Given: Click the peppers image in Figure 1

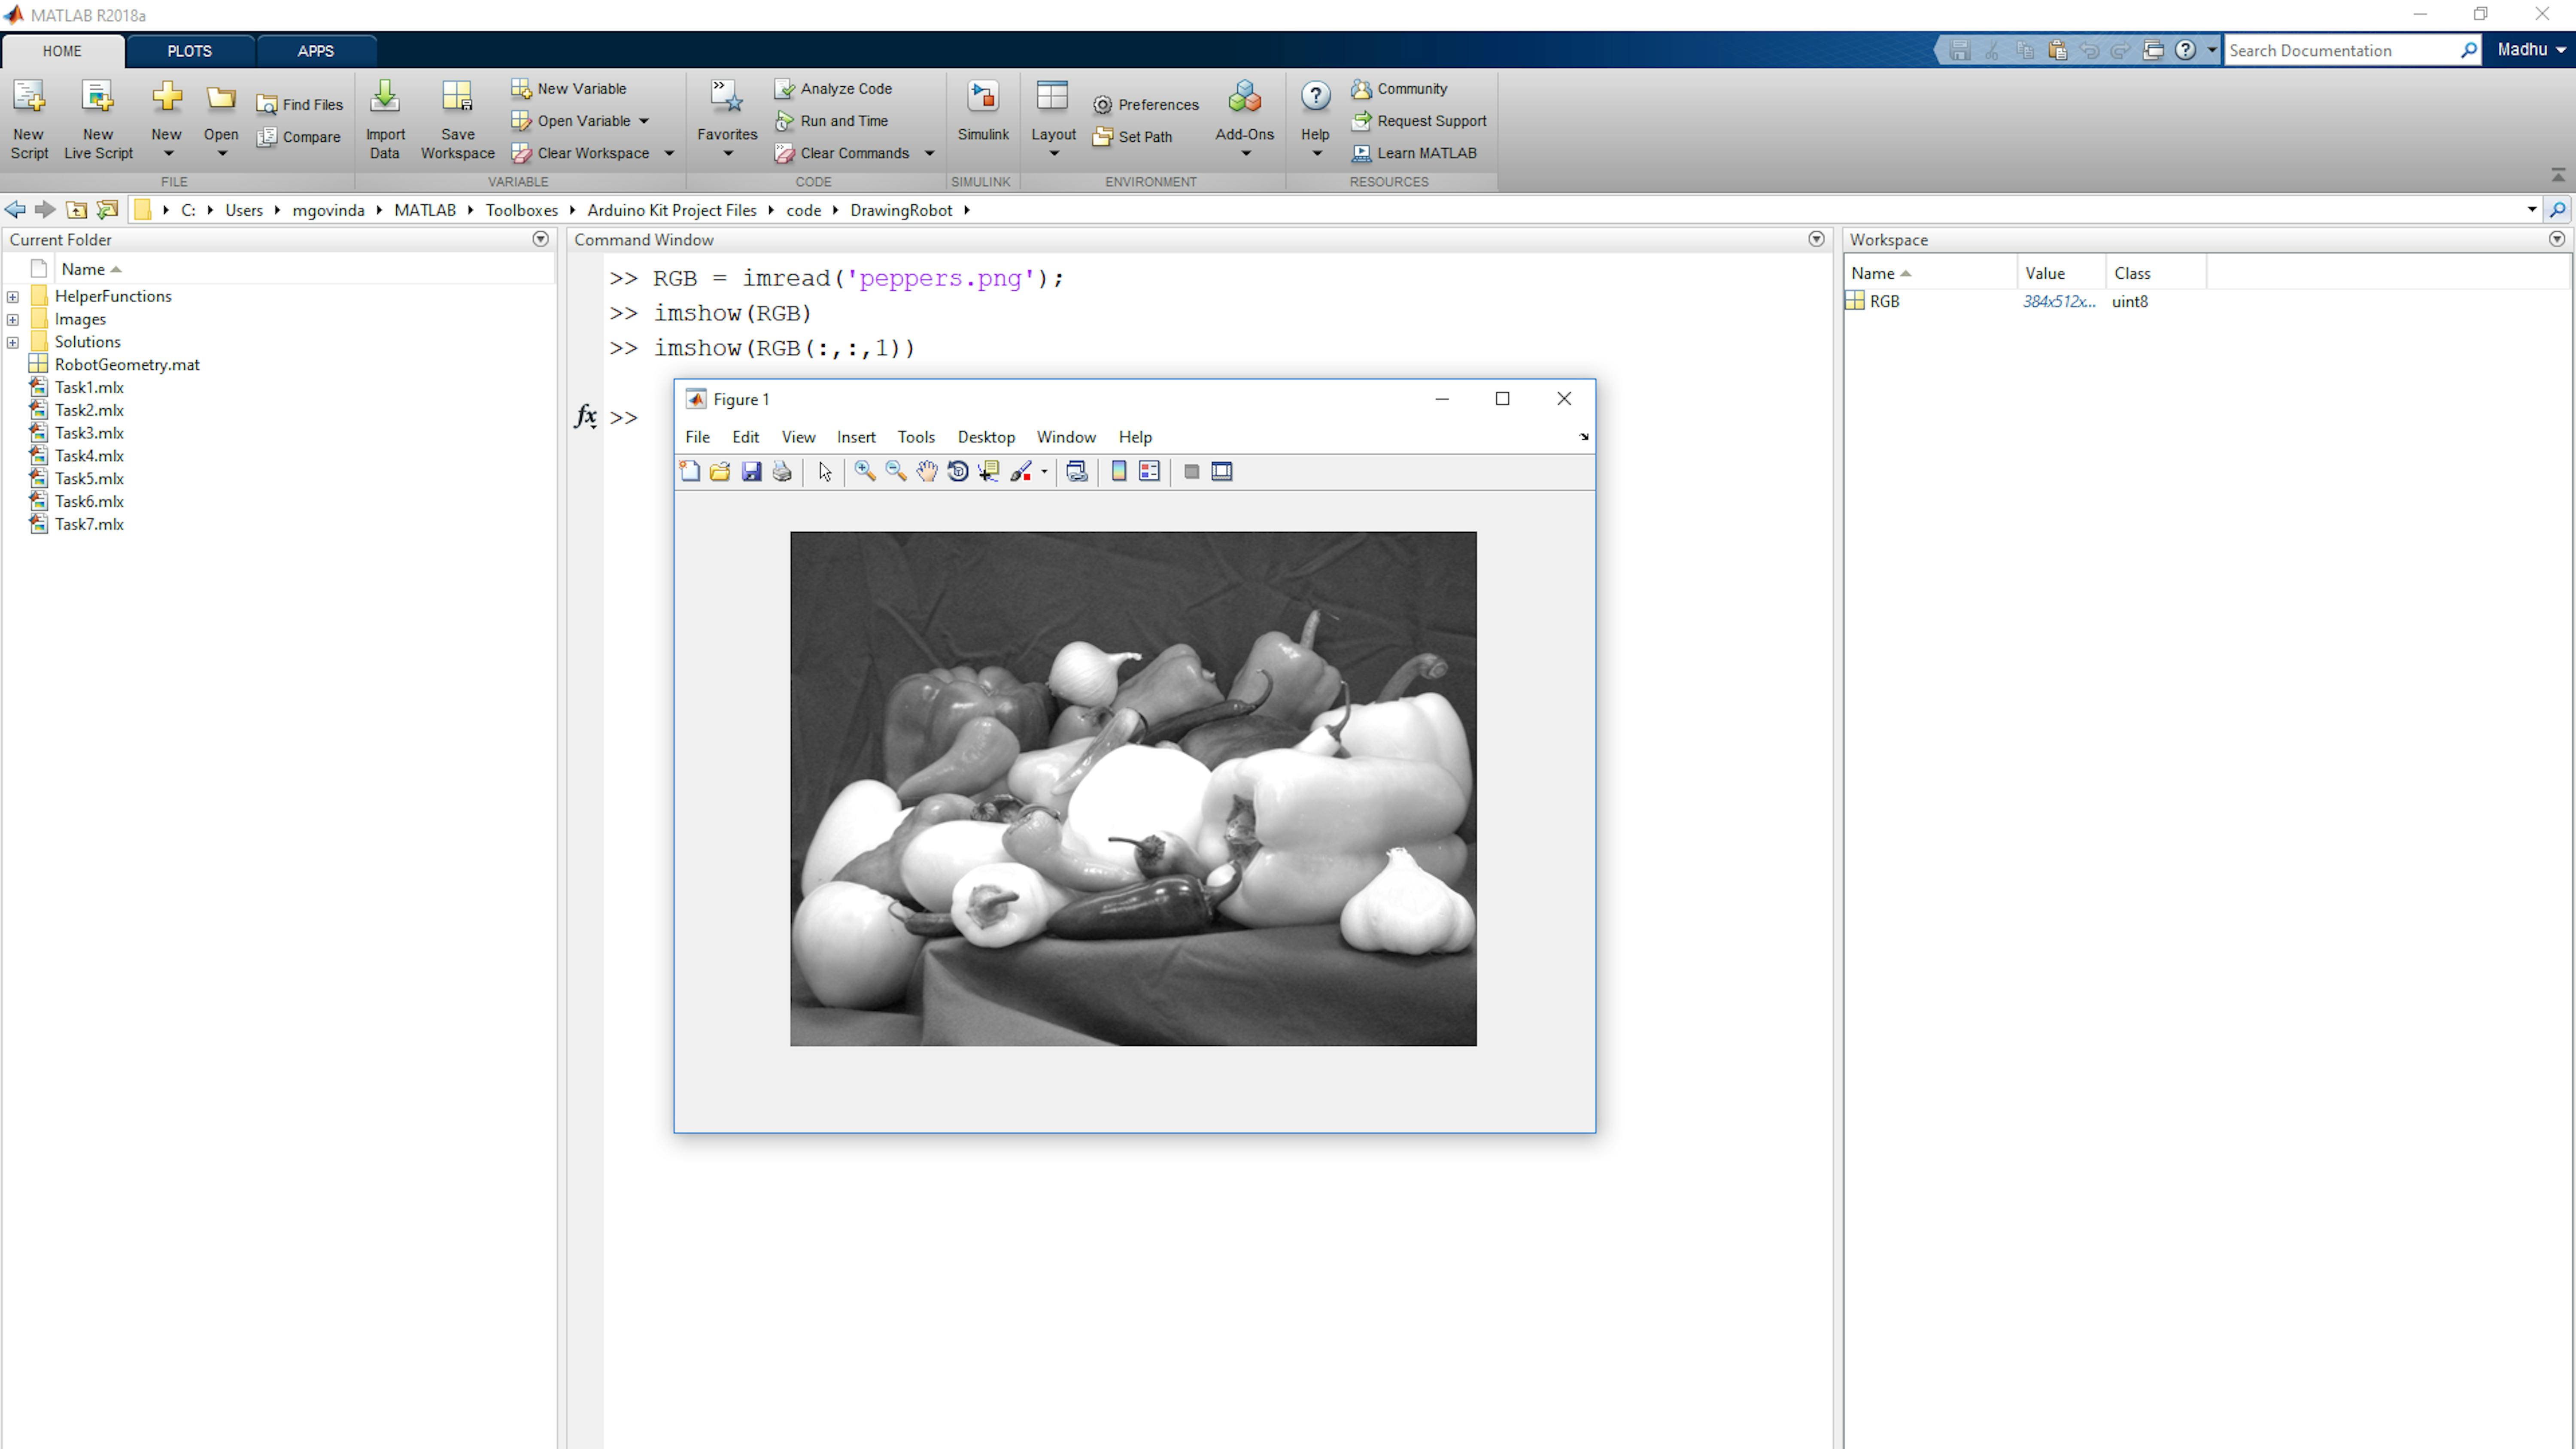Looking at the screenshot, I should click(x=1133, y=789).
